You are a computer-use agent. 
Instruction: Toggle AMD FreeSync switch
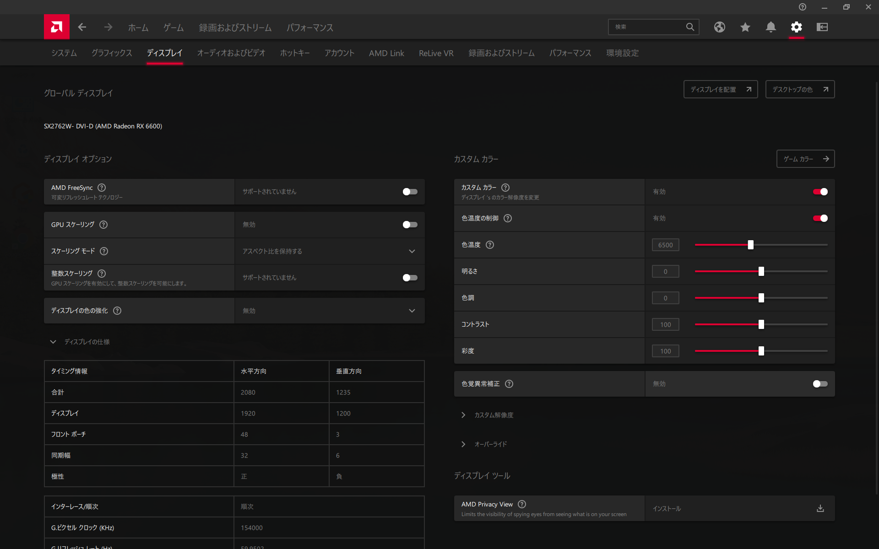tap(410, 192)
